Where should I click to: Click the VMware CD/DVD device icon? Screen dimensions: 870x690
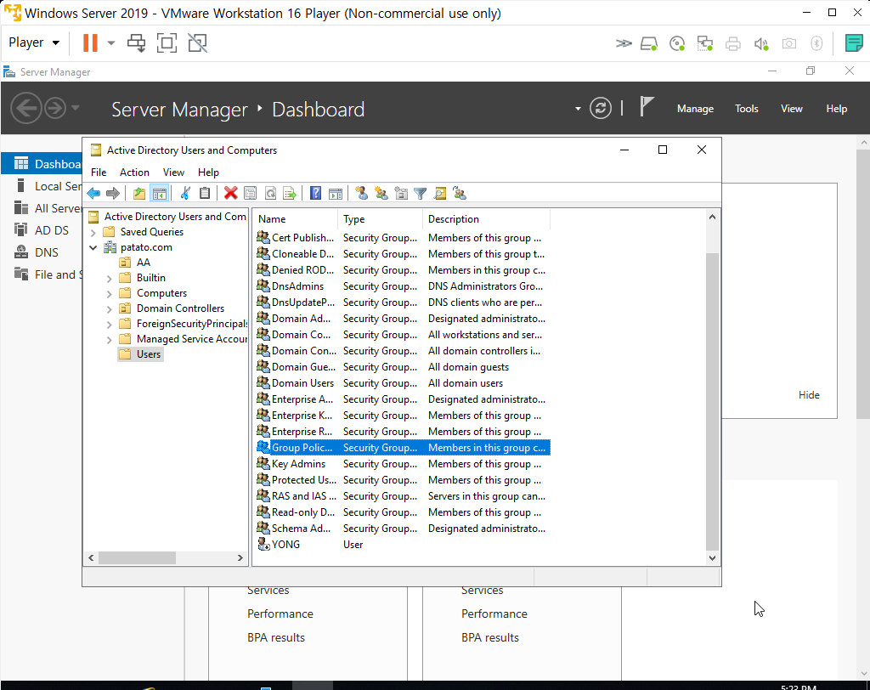point(677,43)
